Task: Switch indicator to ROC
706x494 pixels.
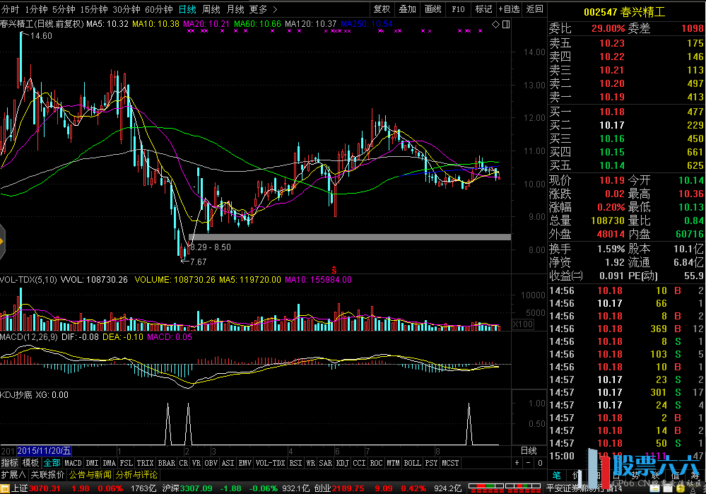Action: point(377,463)
